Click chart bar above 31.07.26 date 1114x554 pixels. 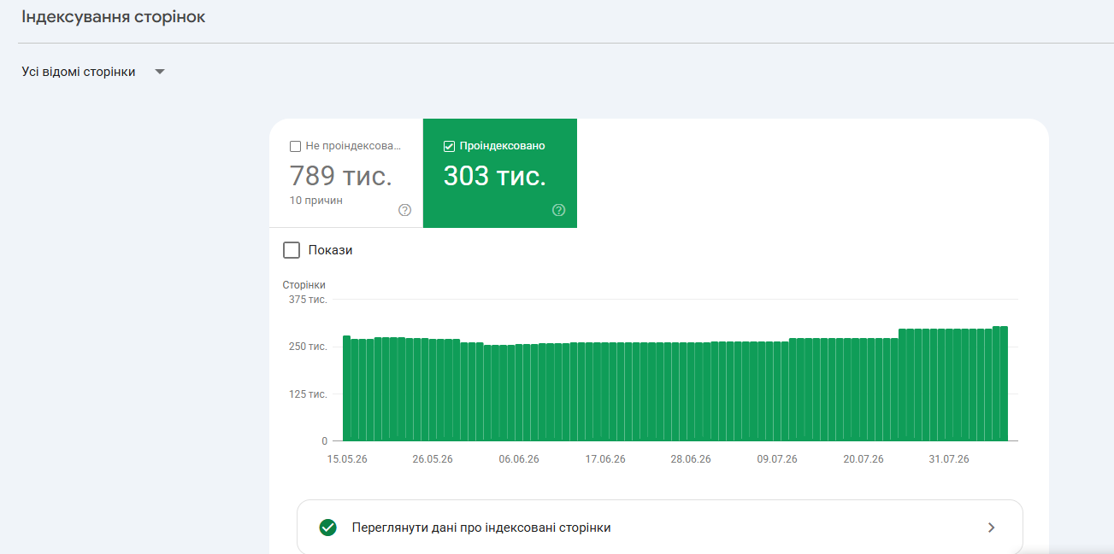pyautogui.click(x=950, y=385)
